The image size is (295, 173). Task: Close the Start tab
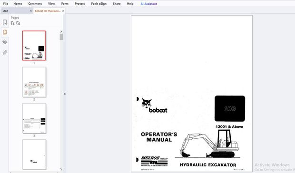[x=31, y=11]
